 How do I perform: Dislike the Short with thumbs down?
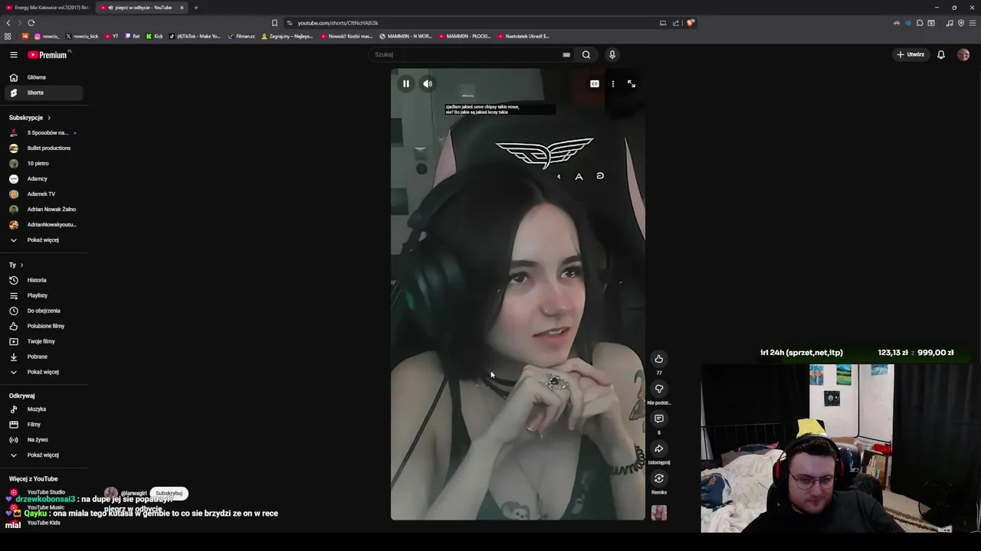click(659, 389)
